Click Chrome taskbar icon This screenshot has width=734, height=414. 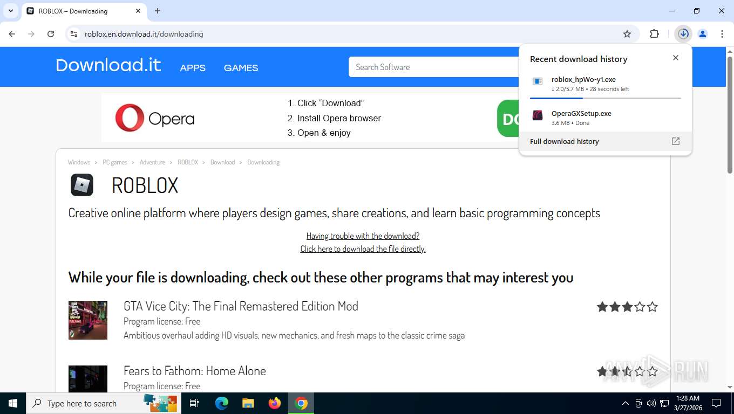(301, 403)
